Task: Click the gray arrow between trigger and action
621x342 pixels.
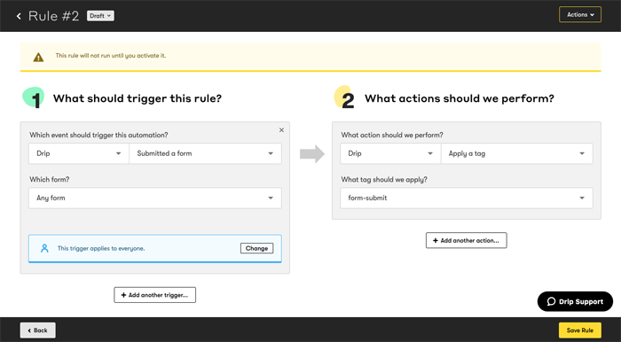Action: click(312, 153)
